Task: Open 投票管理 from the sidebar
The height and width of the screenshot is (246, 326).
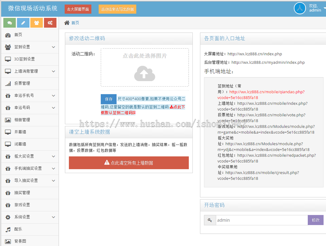Action: (x=22, y=83)
